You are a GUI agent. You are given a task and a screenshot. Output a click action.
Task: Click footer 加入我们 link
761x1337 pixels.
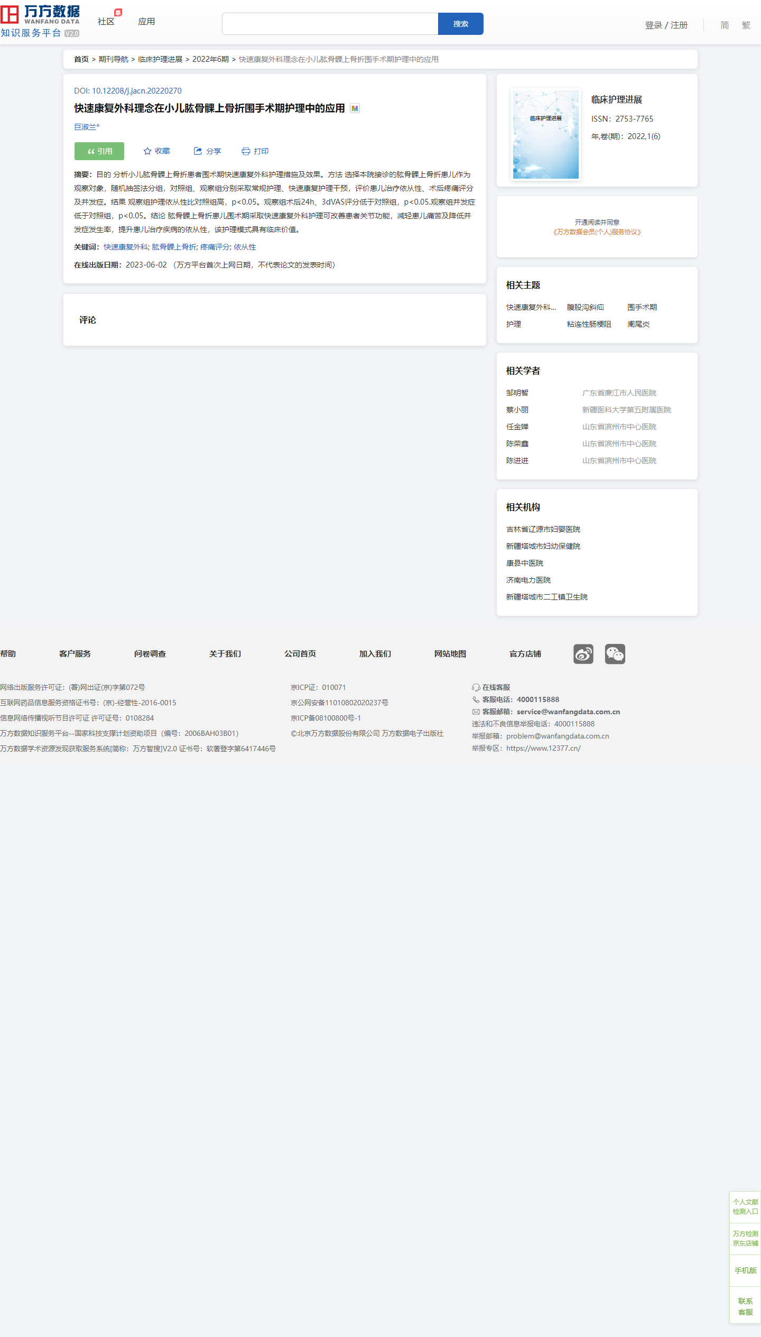click(375, 654)
